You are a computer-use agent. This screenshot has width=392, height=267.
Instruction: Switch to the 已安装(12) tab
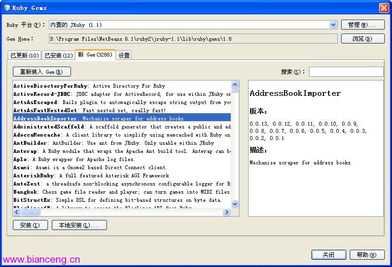(59, 55)
